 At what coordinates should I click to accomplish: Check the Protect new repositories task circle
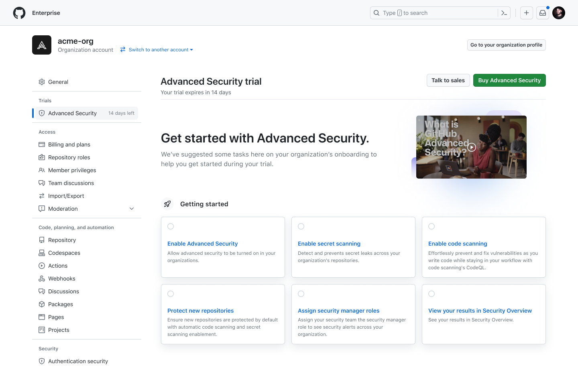pyautogui.click(x=171, y=294)
